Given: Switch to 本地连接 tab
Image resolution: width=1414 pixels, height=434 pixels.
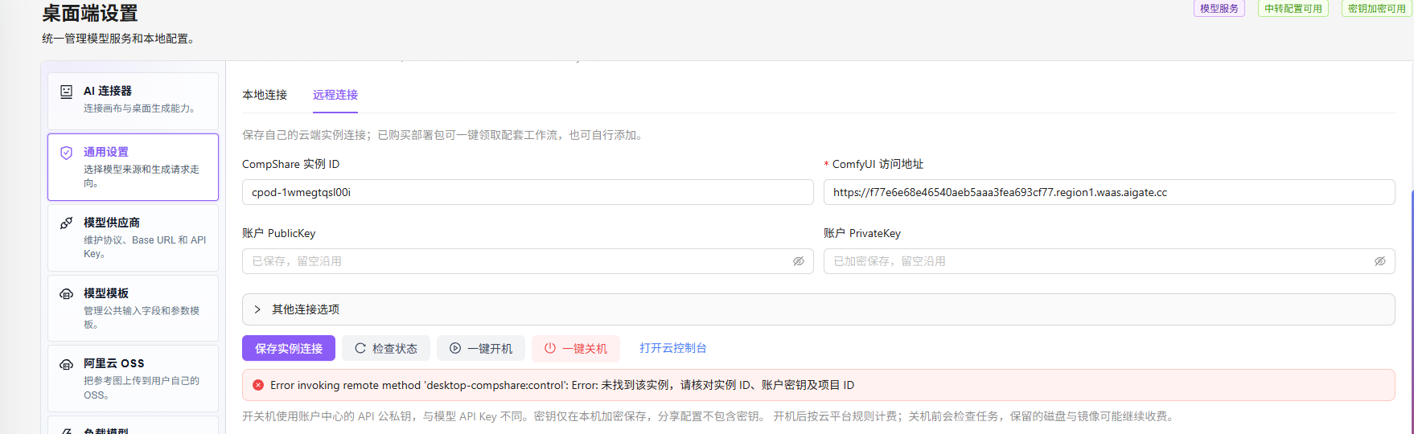Looking at the screenshot, I should (265, 95).
